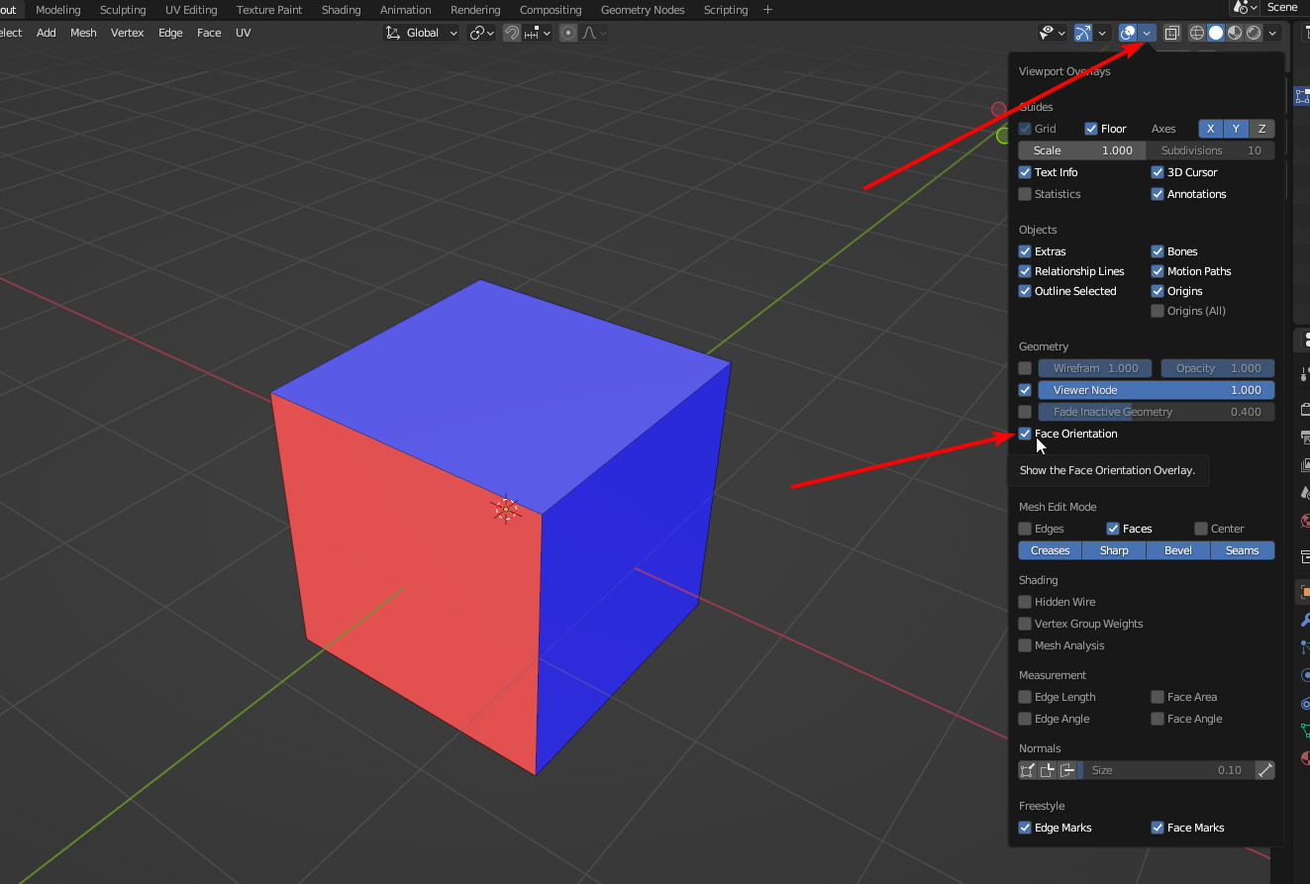
Task: Toggle X-Ray mode in viewport header
Action: 1171,33
